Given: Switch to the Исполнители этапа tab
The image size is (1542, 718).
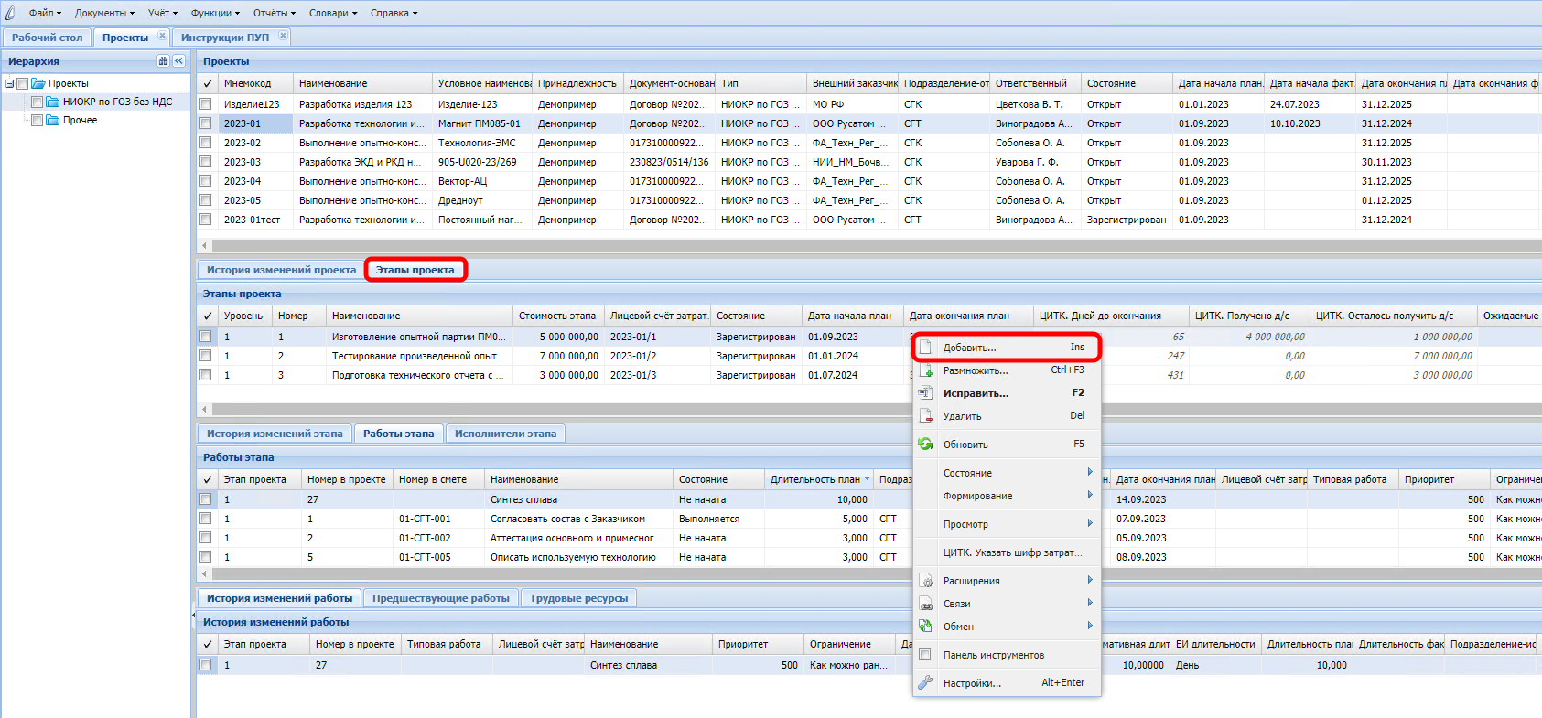Looking at the screenshot, I should point(505,434).
